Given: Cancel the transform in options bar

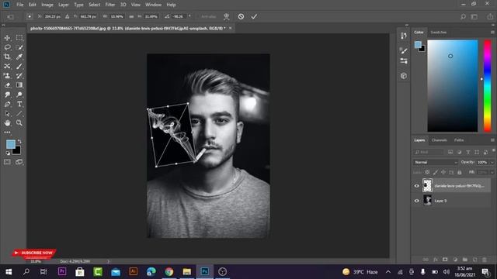Looking at the screenshot, I should (241, 16).
